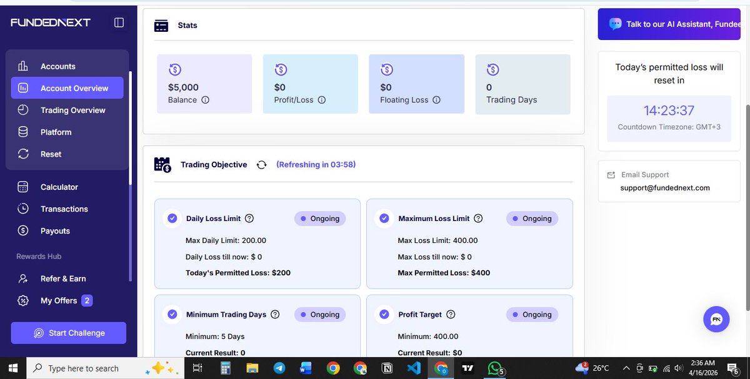Click the $5,000 balance value
The image size is (750, 379).
(183, 87)
